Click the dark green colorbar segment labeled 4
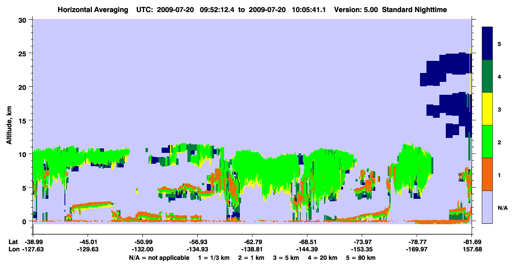This screenshot has height=269, width=524. (487, 76)
